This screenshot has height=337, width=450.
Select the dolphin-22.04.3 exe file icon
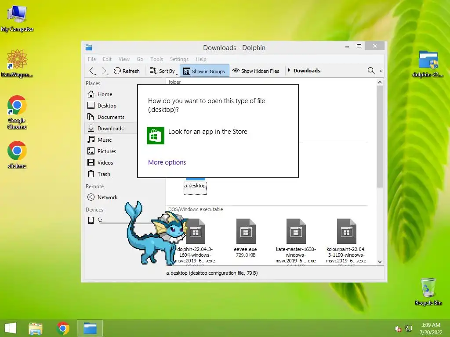196,231
